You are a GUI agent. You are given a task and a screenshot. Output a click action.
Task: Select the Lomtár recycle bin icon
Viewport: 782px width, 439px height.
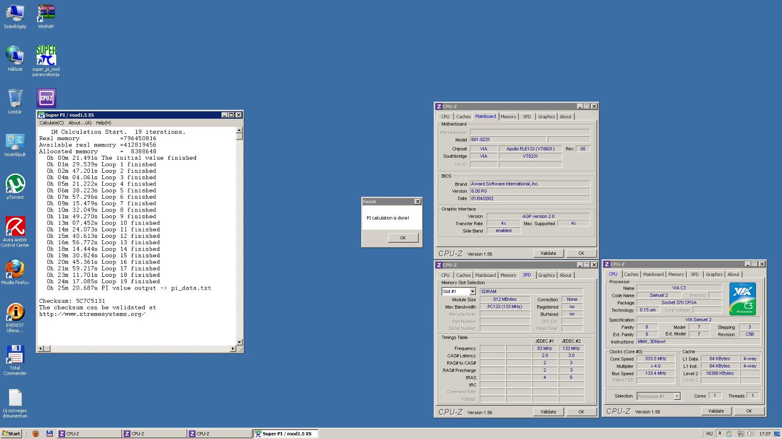tap(15, 101)
